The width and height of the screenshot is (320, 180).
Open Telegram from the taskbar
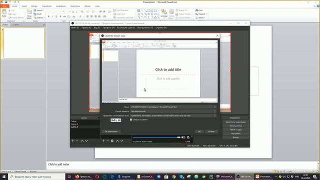click(x=159, y=176)
